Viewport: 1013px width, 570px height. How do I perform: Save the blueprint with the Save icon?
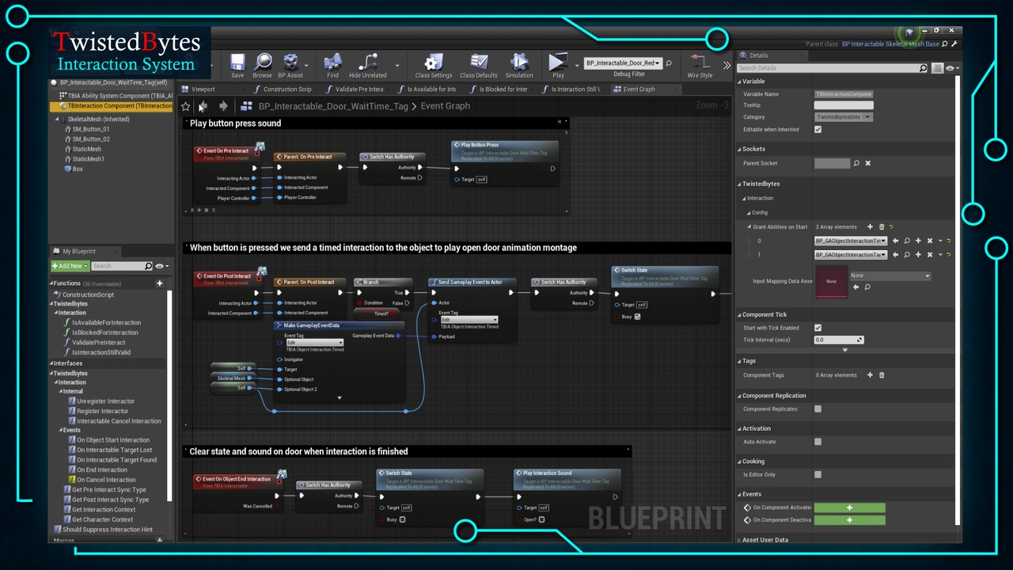(x=237, y=65)
